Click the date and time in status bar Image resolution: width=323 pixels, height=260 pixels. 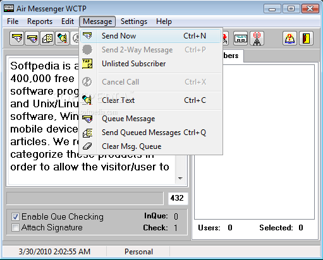coord(54,252)
